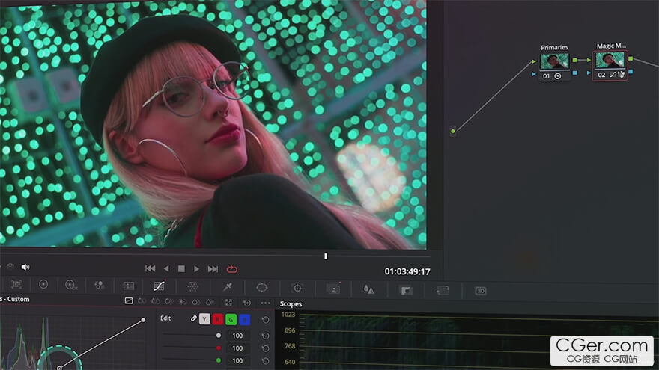The height and width of the screenshot is (370, 659).
Task: Select the top-right curve control point
Action: coord(143,320)
